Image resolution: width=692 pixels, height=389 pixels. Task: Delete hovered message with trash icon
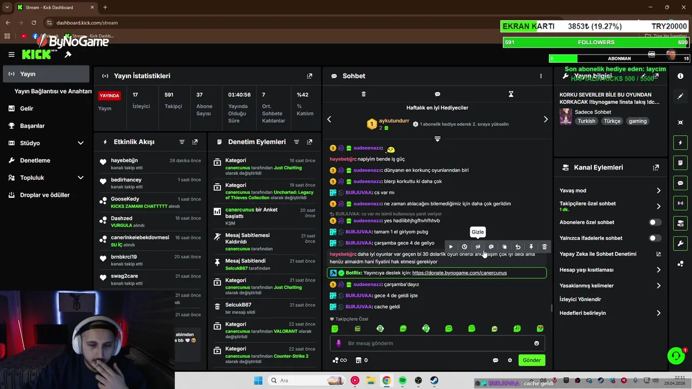coord(544,247)
